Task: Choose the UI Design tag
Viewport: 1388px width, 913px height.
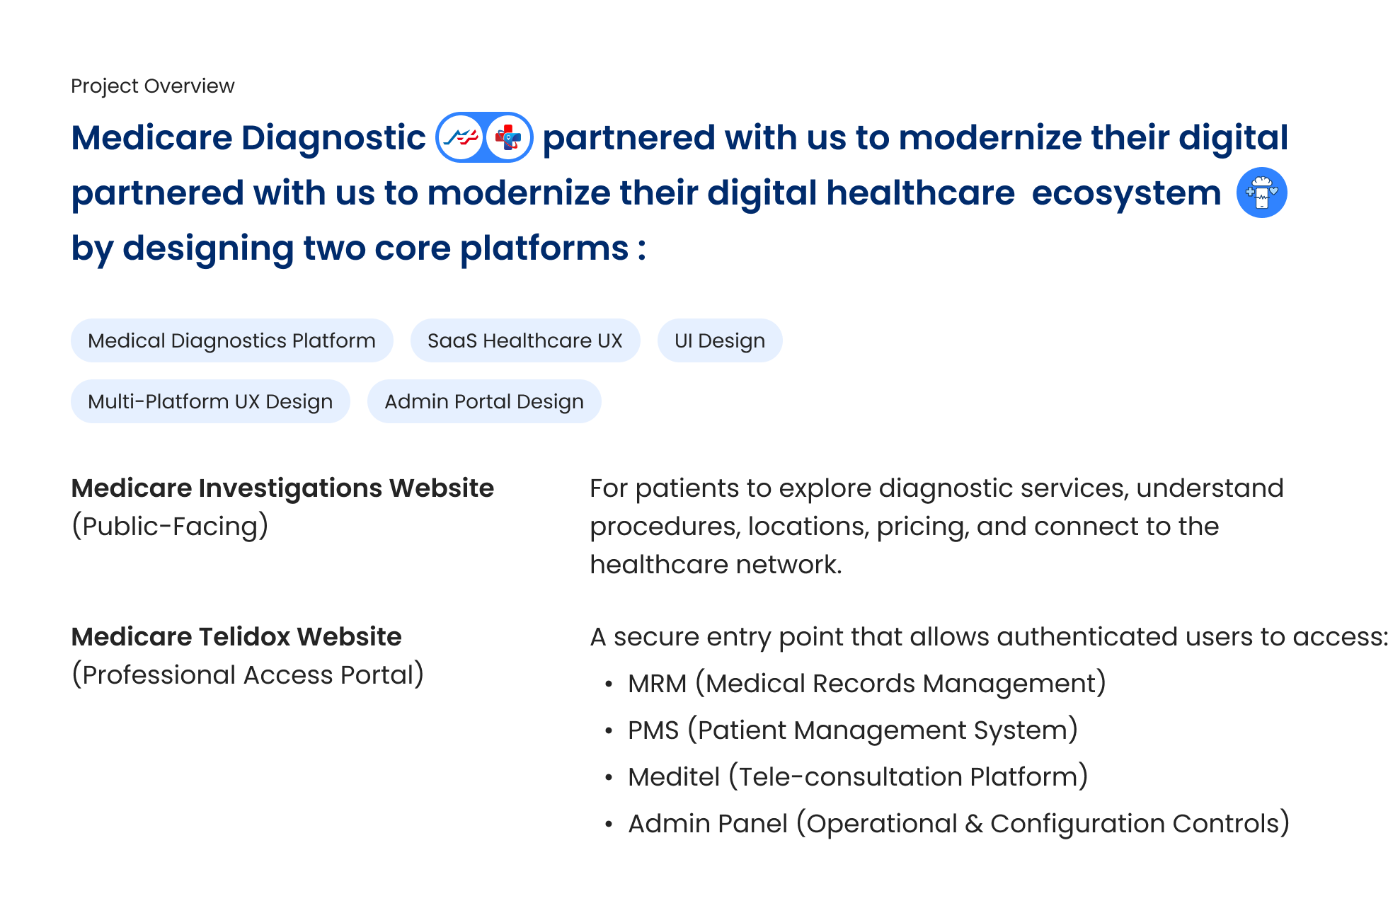Action: (719, 340)
